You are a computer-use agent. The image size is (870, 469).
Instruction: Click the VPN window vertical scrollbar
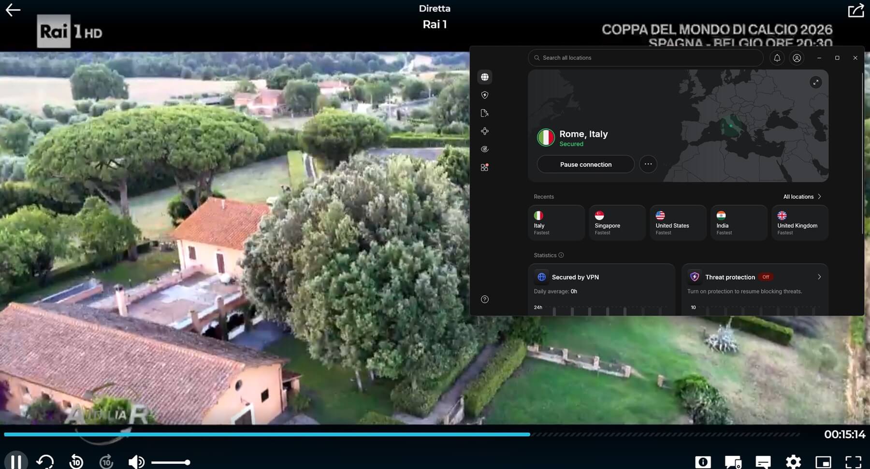(x=862, y=155)
